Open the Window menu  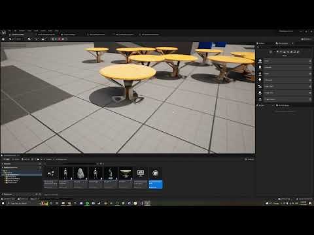[x=22, y=31]
